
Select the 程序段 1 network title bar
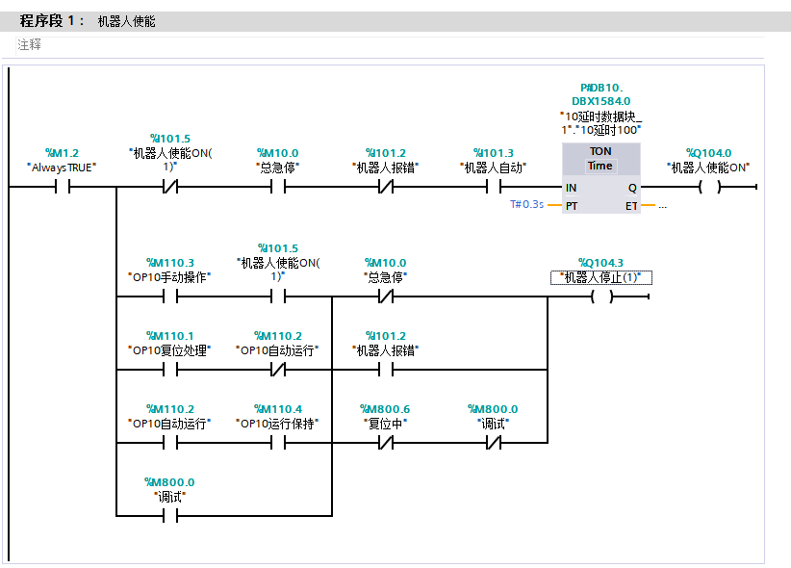click(395, 21)
